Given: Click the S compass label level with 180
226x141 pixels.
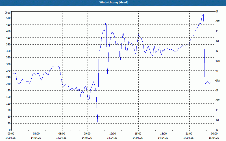Looking at the screenshot, I should pos(217,91).
